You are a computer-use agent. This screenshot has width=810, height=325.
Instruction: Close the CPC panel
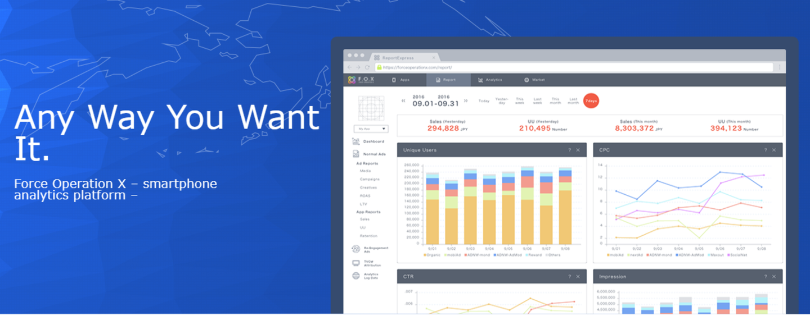[774, 150]
